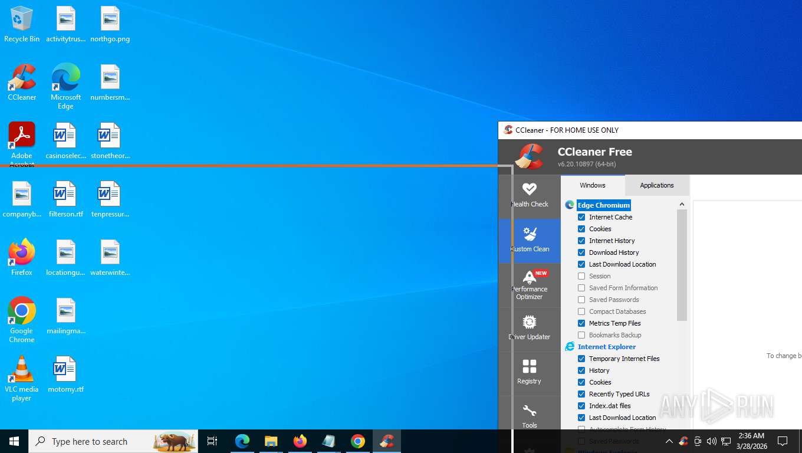Image resolution: width=802 pixels, height=453 pixels.
Task: Enable Compact Databases checkbox
Action: pos(581,311)
